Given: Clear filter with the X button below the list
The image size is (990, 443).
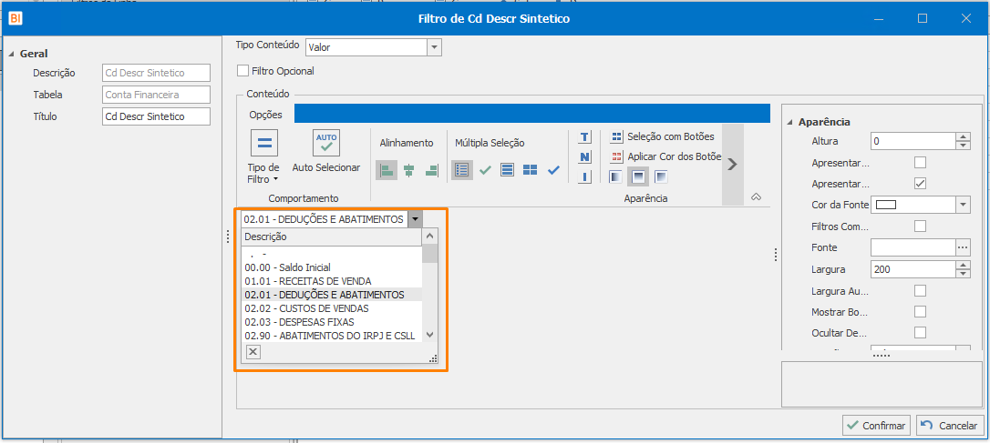Looking at the screenshot, I should (253, 352).
